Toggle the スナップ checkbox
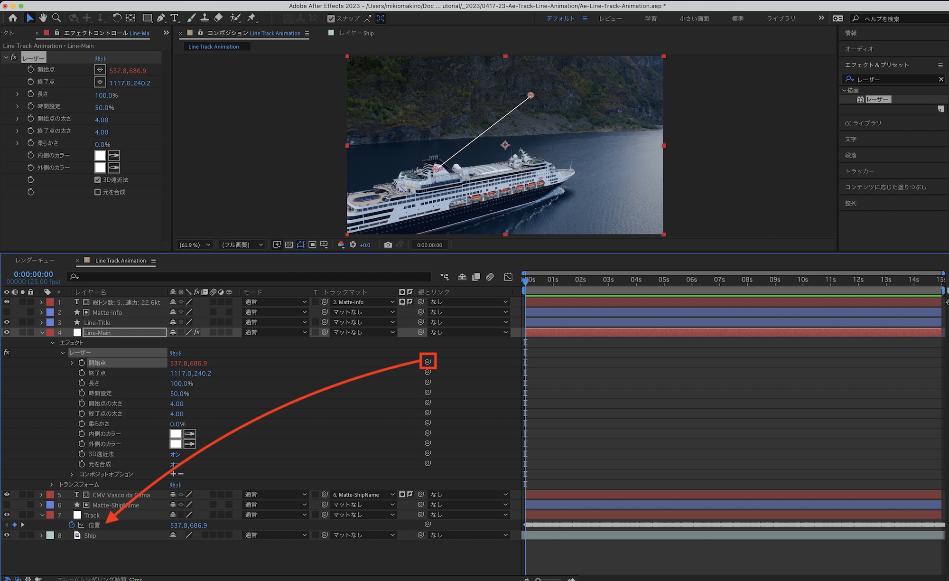949x581 pixels. click(x=331, y=19)
